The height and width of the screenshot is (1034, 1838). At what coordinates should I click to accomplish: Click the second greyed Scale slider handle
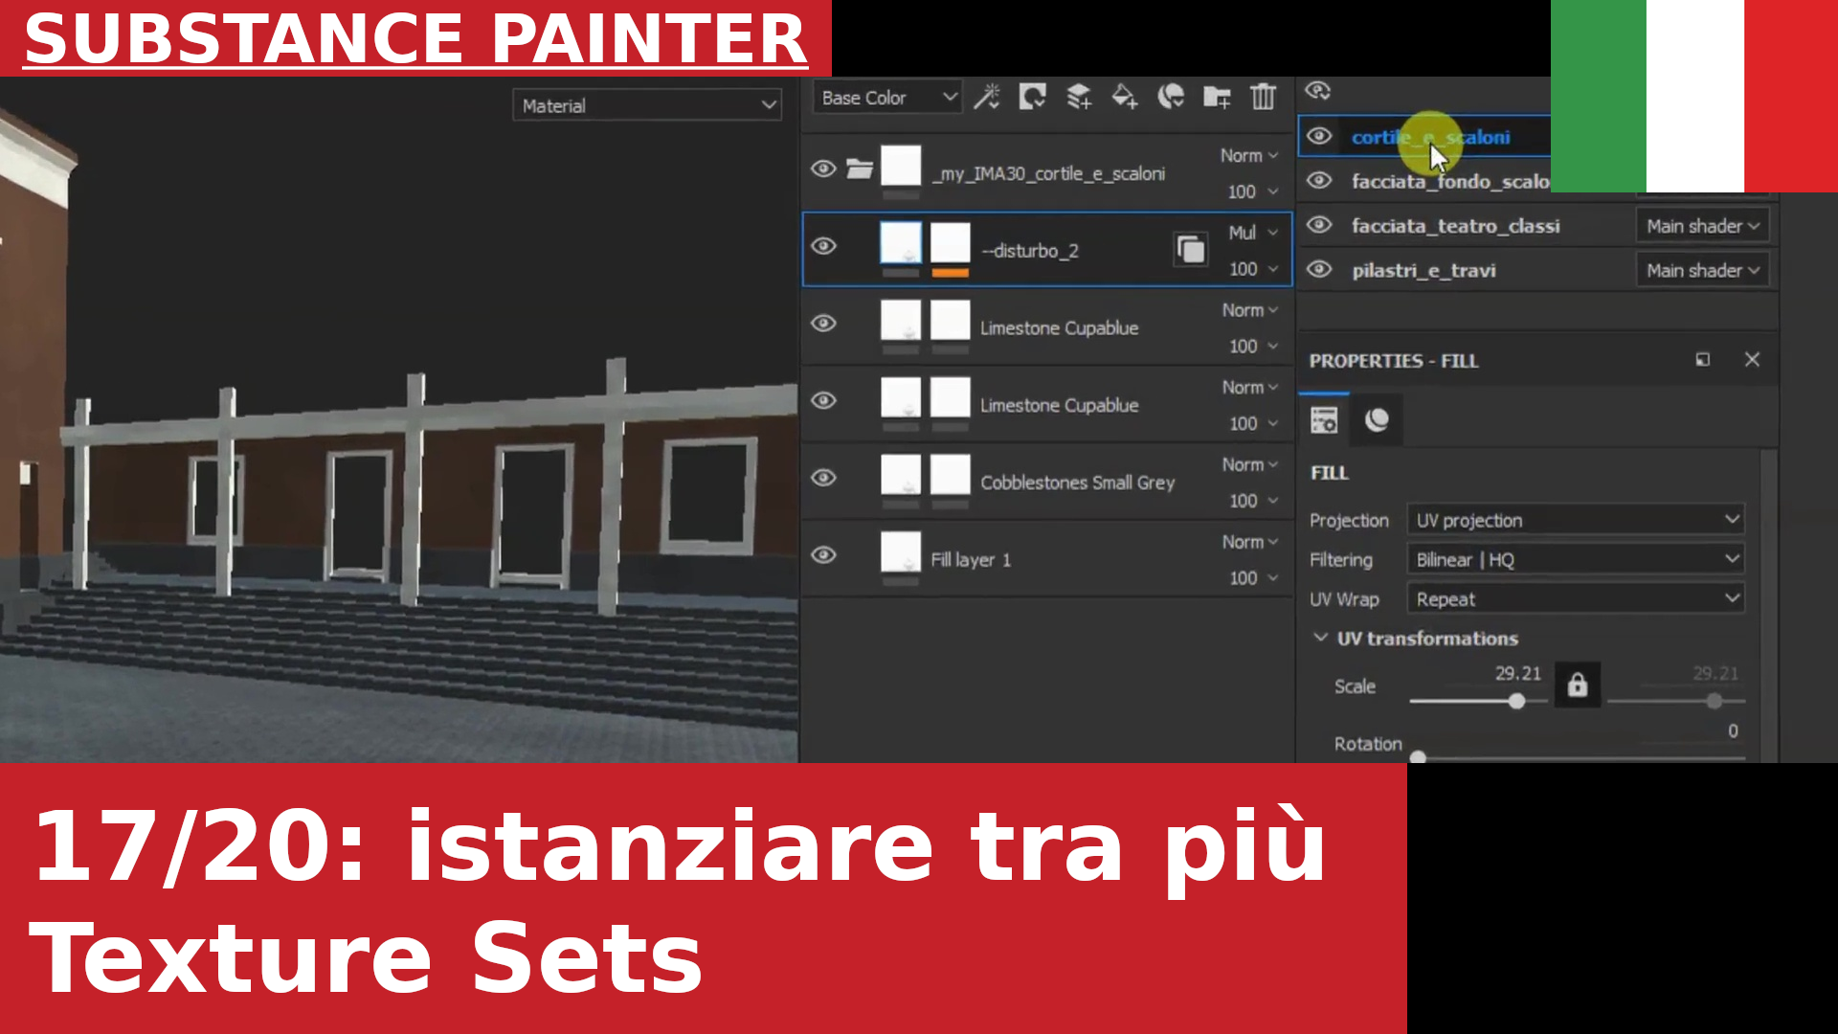[x=1714, y=702]
